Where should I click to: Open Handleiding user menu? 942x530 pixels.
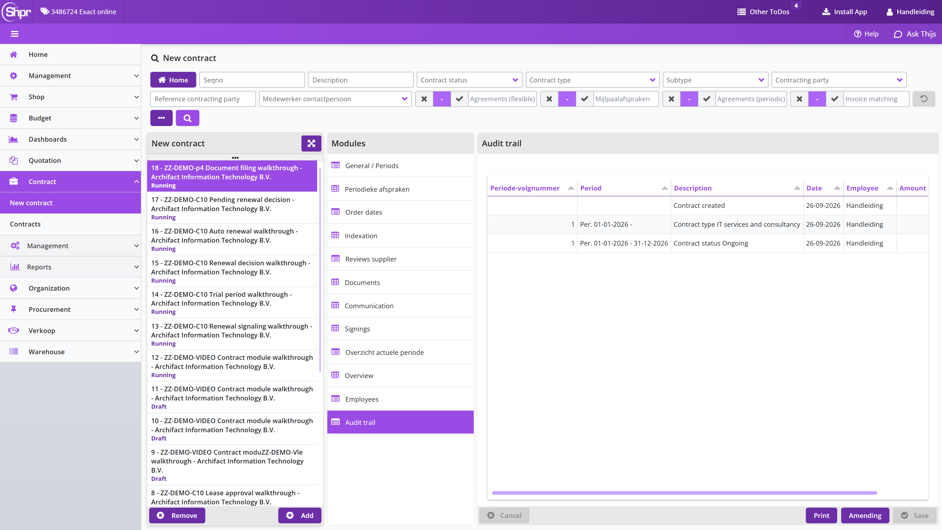911,12
